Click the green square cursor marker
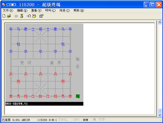This screenshot has height=123, width=163. 78,96
